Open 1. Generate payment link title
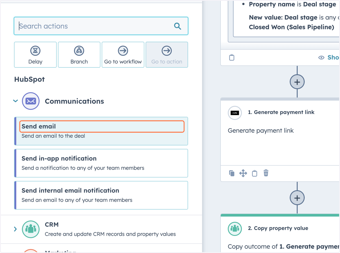 [281, 112]
